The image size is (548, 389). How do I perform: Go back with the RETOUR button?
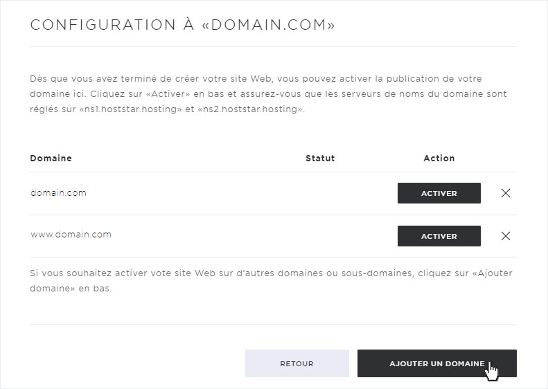click(297, 363)
